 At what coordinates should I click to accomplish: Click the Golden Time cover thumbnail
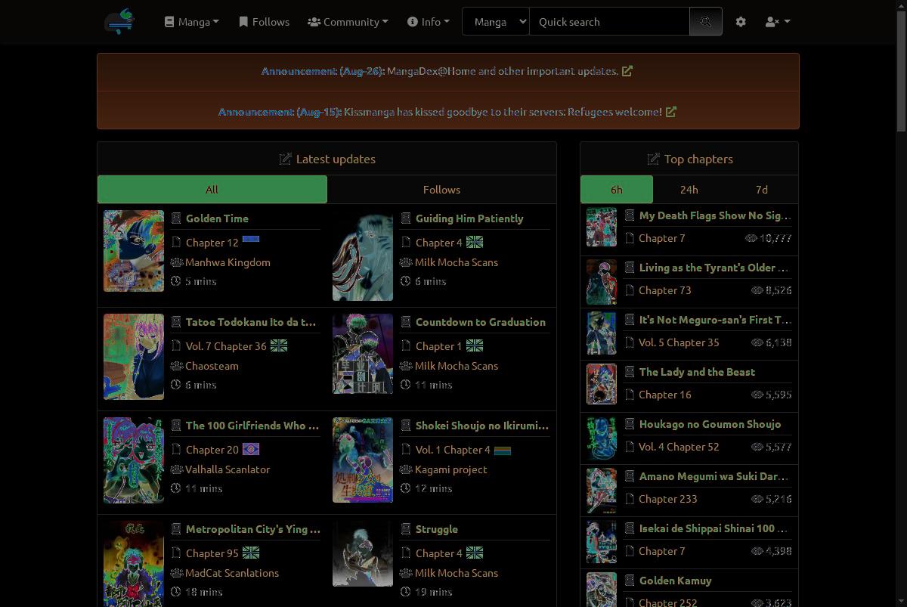click(x=134, y=251)
